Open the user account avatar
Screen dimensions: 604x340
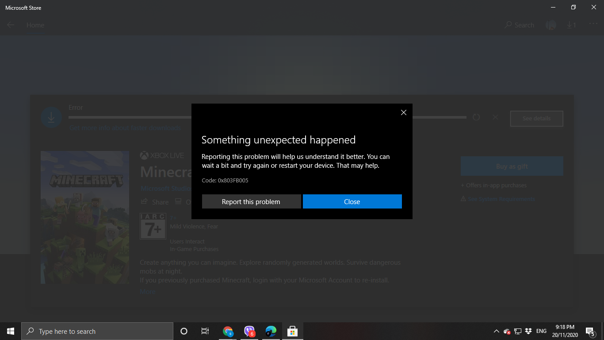click(551, 25)
